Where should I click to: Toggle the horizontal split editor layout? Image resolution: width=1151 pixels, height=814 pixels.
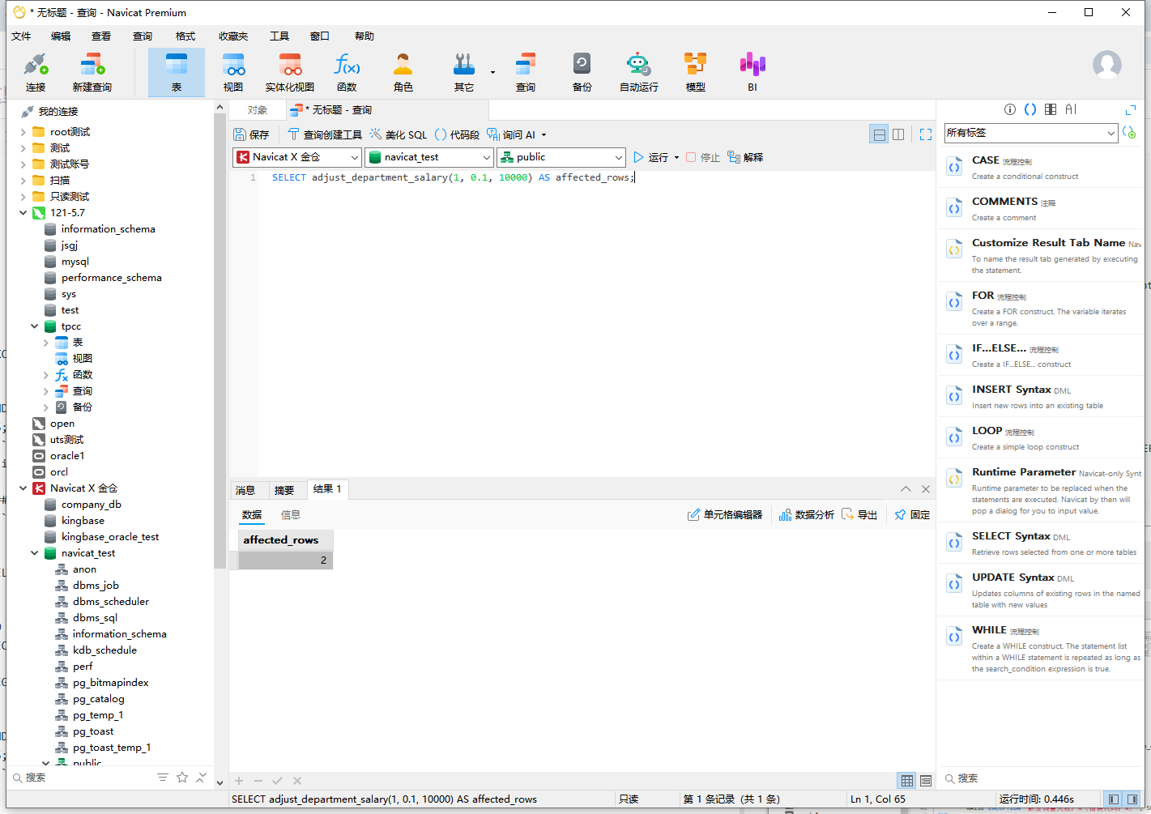(x=879, y=134)
